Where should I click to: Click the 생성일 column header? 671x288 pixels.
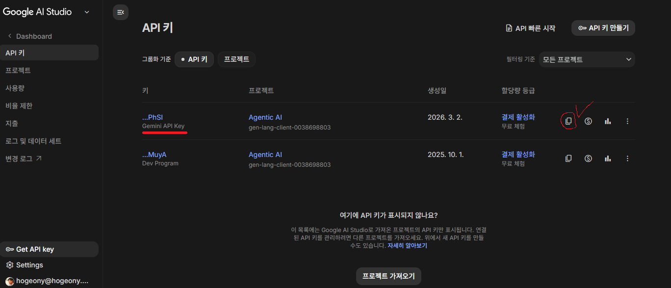(437, 91)
